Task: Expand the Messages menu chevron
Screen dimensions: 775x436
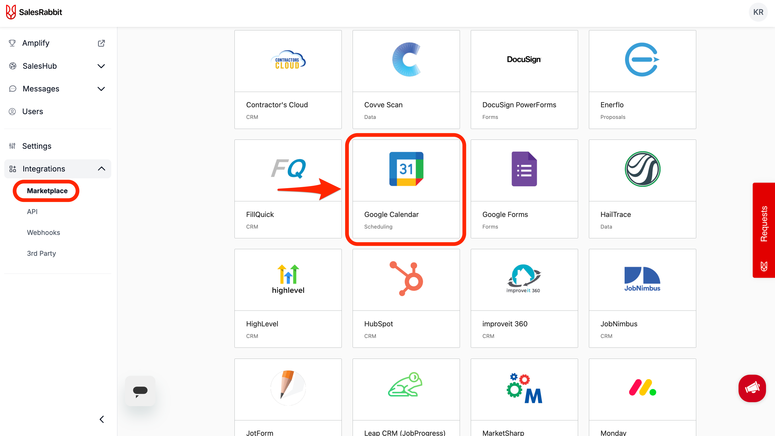Action: [102, 89]
